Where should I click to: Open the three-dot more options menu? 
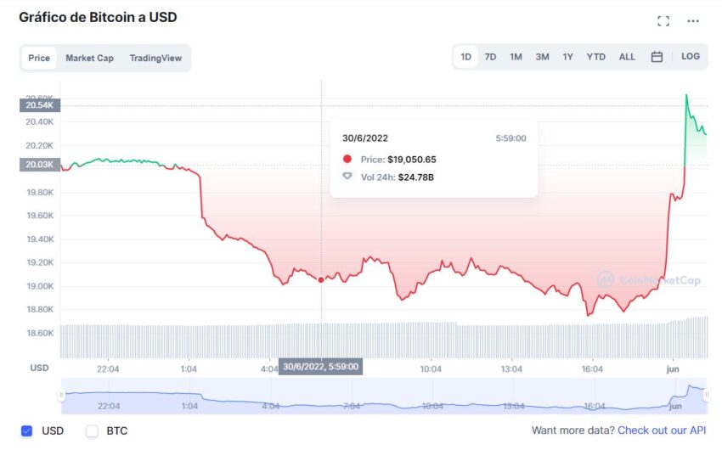693,20
